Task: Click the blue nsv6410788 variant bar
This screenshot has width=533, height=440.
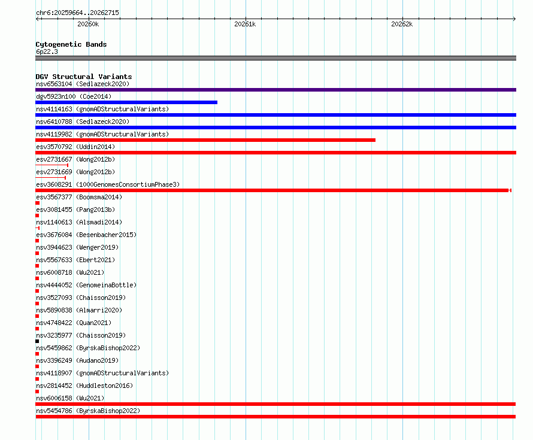Action: (275, 128)
